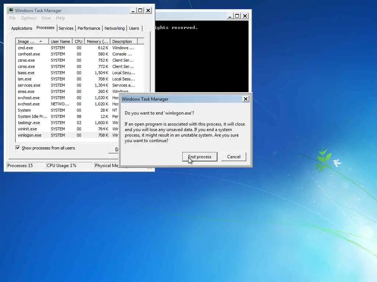Select the System process row
This screenshot has width=377, height=282.
point(67,110)
